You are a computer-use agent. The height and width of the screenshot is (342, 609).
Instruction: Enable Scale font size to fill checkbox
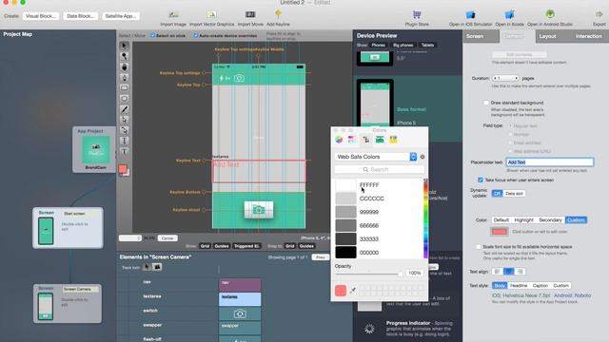coord(478,247)
